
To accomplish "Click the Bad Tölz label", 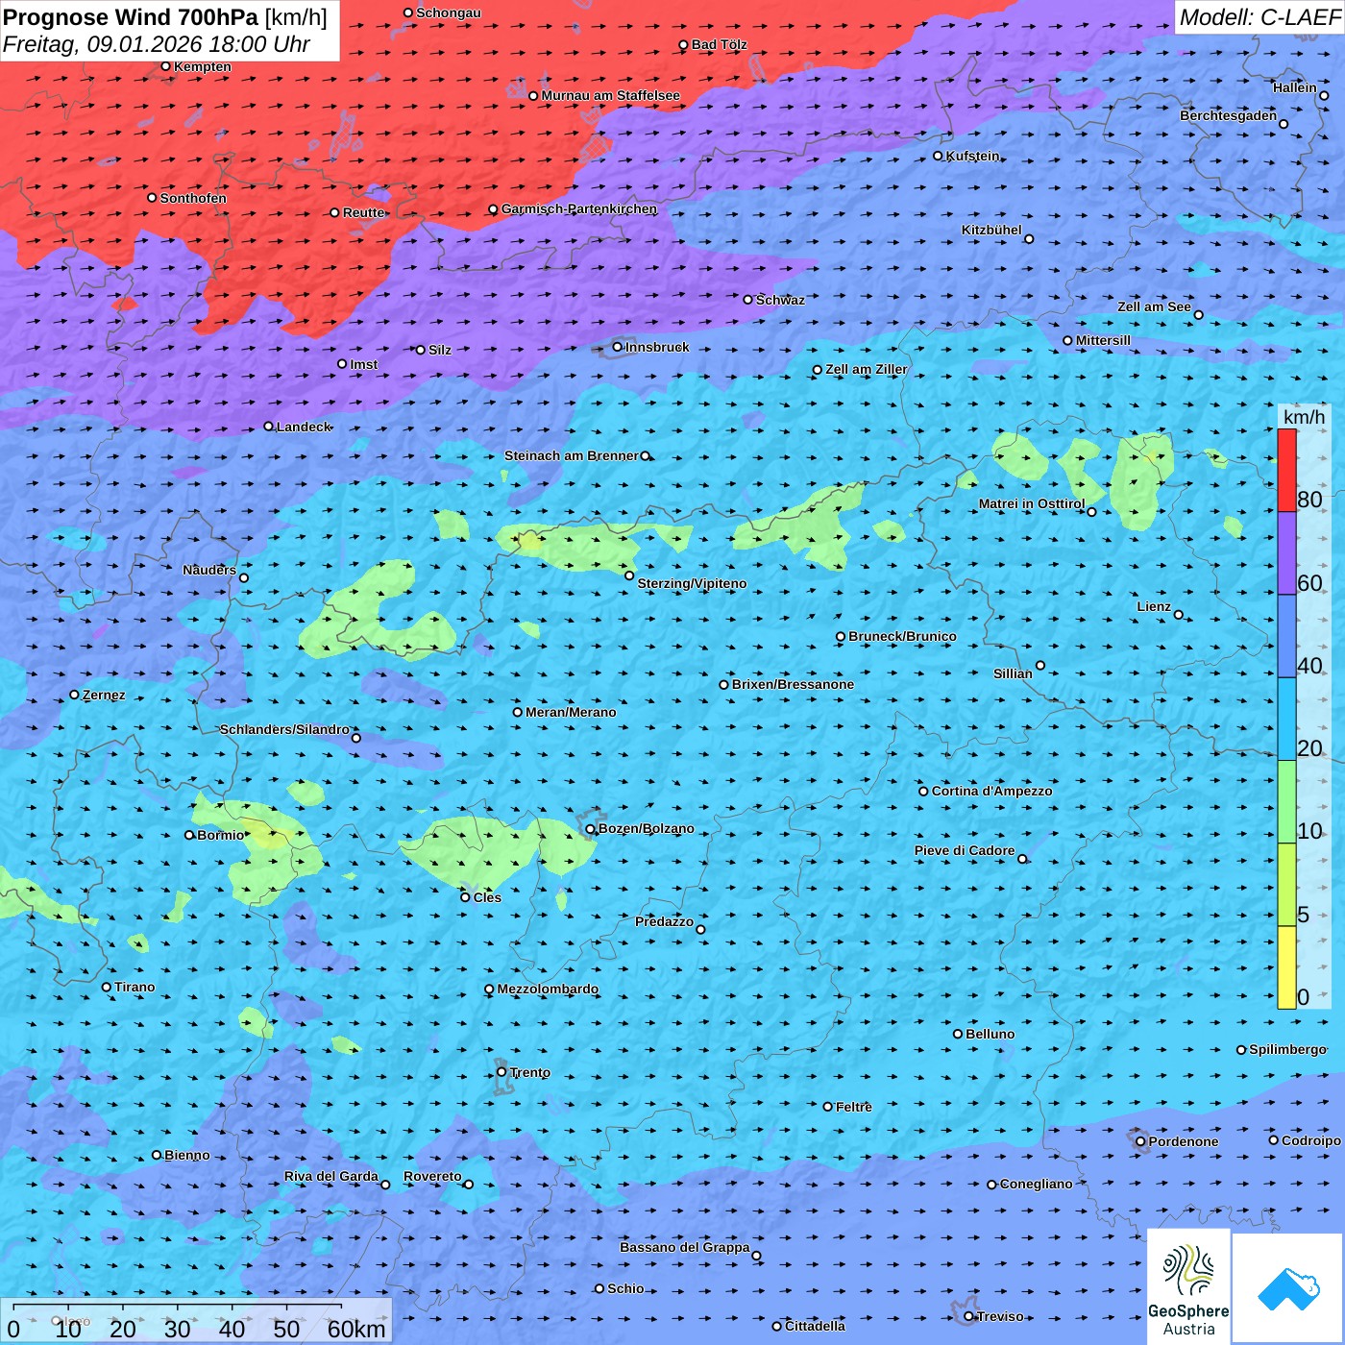I will [x=720, y=44].
